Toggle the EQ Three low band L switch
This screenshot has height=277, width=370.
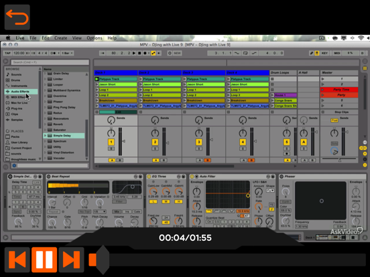pos(153,201)
